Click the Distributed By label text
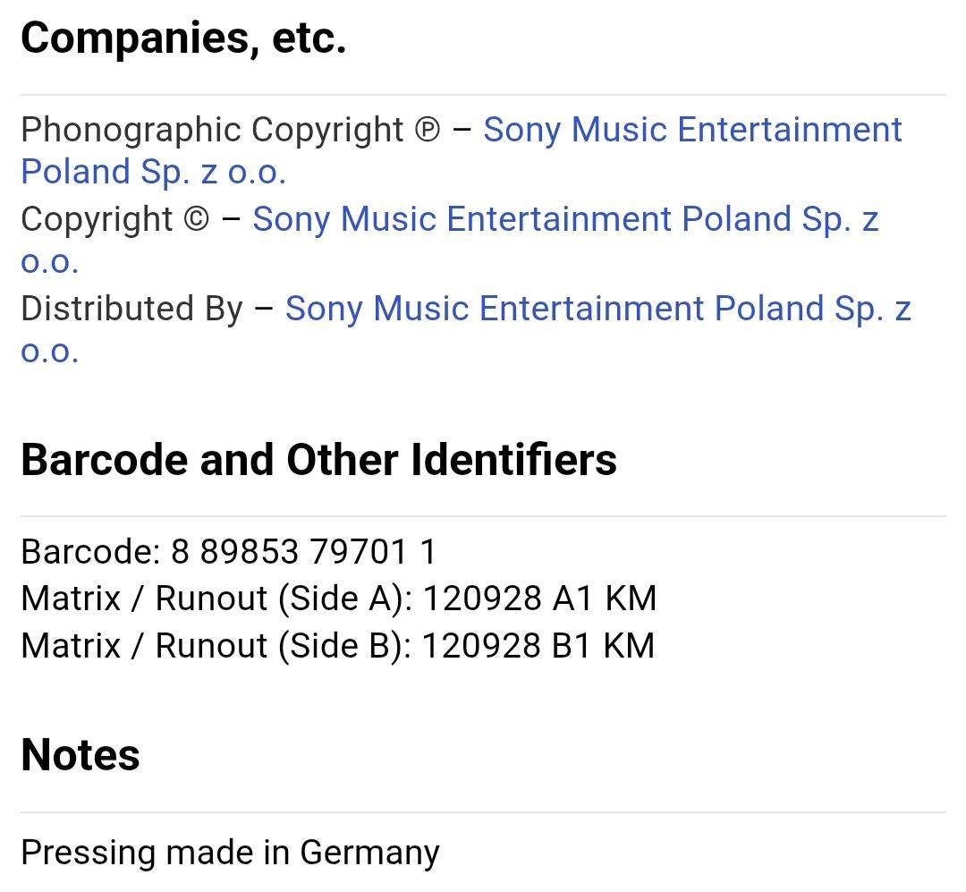 click(x=131, y=309)
